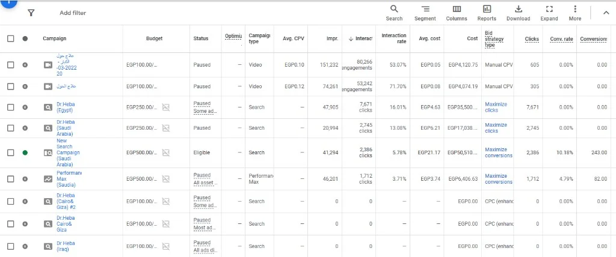The height and width of the screenshot is (257, 616).
Task: Select checkbox for Performance Max (Saudia) row
Action: click(11, 179)
